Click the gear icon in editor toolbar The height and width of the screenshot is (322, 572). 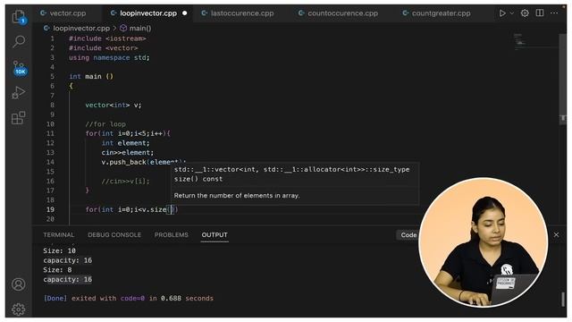pyautogui.click(x=525, y=13)
